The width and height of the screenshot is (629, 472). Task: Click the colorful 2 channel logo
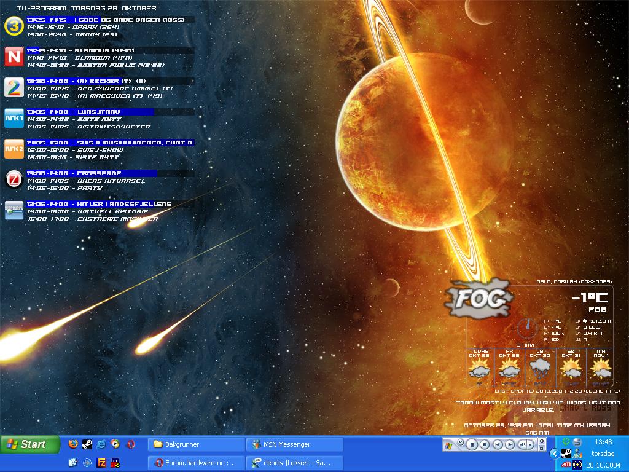14,87
